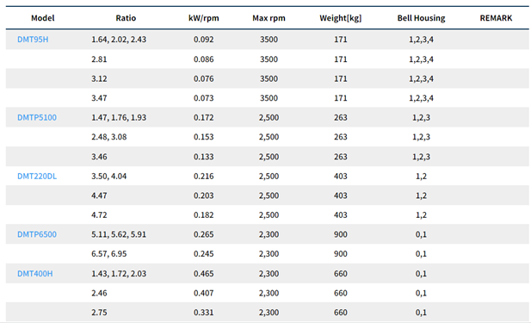531x323 pixels.
Task: Open the DMT400H model link
Action: [x=35, y=274]
